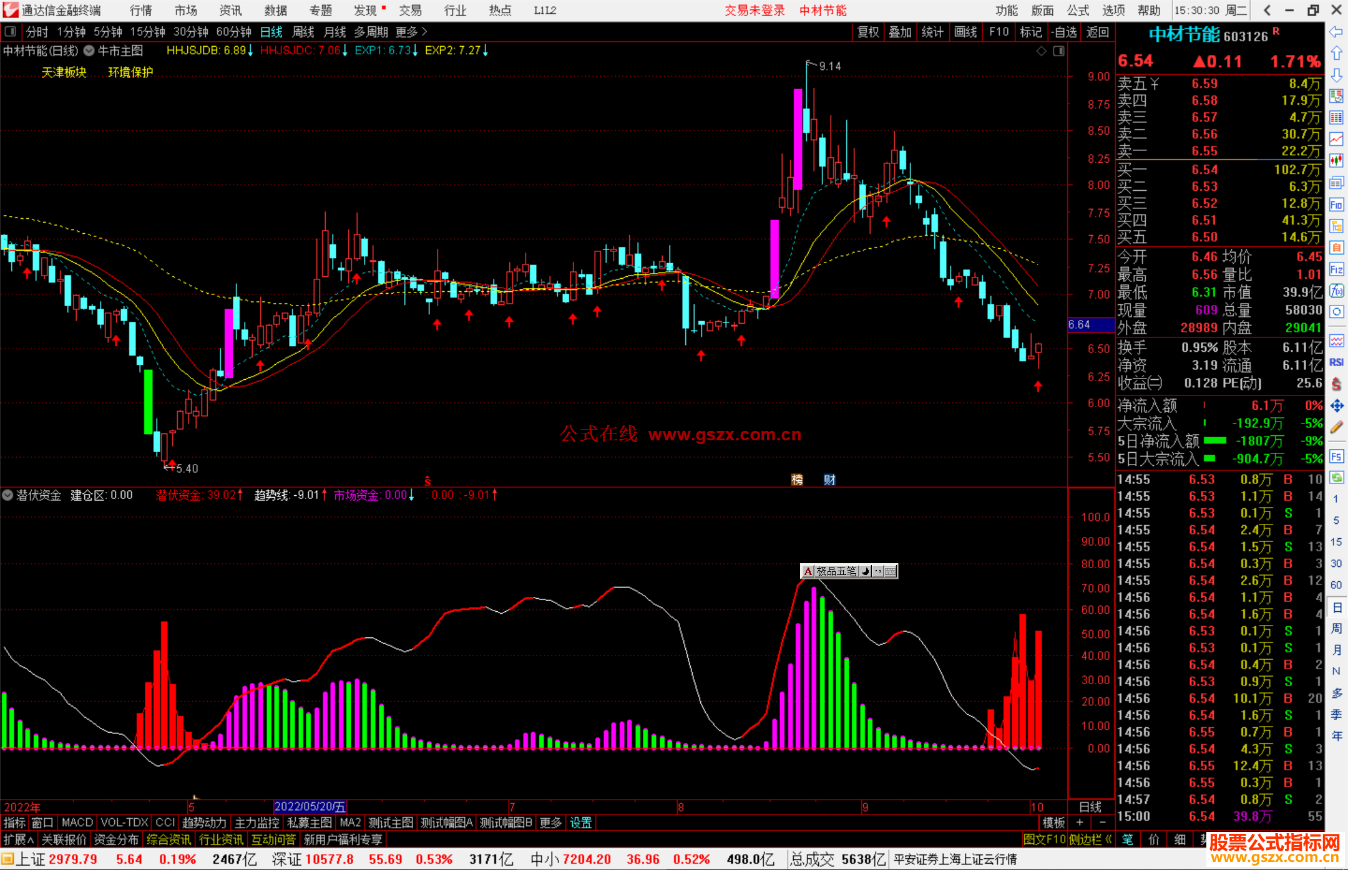This screenshot has height=870, width=1348.
Task: Click the diamond icon at chart top right
Action: [x=1041, y=51]
